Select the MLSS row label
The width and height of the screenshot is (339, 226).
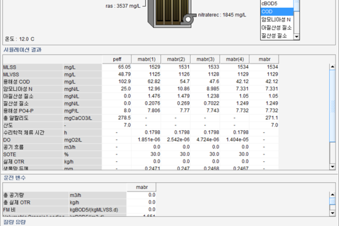click(x=33, y=67)
